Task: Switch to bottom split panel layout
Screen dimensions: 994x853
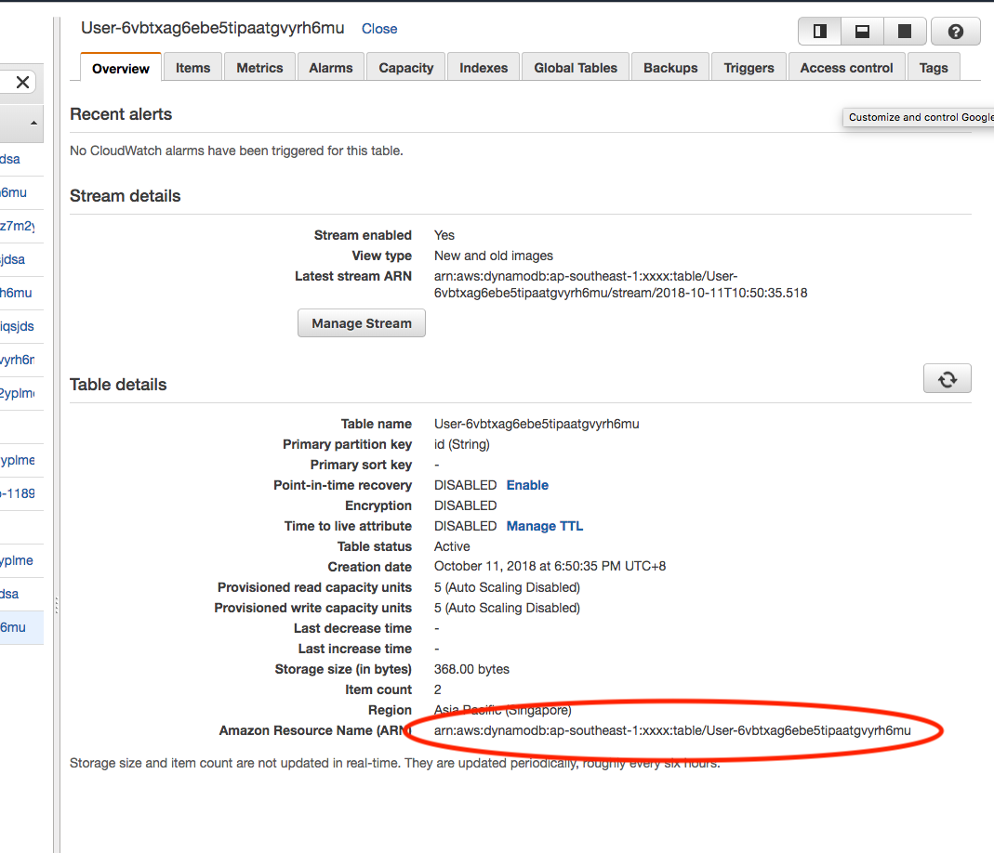Action: (x=862, y=31)
